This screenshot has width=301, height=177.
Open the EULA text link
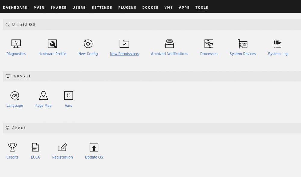point(35,157)
